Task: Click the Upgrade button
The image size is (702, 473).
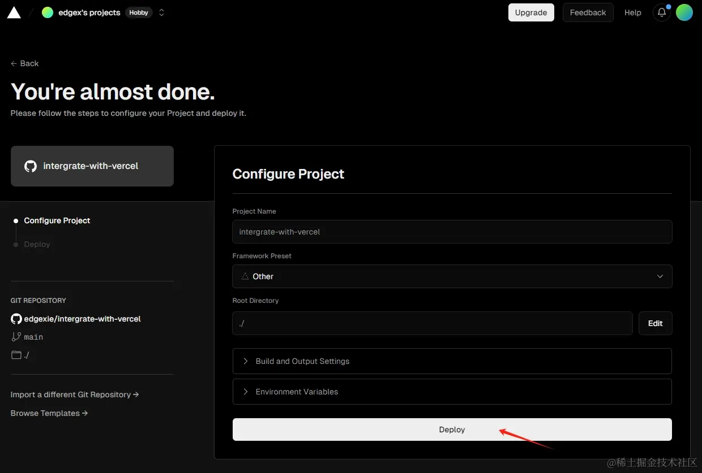Action: (x=531, y=12)
